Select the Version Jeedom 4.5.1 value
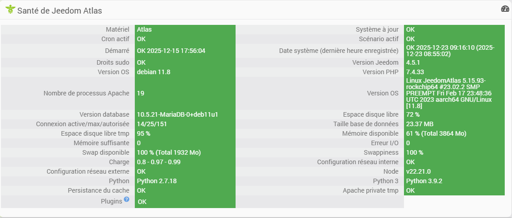Image resolution: width=512 pixels, height=218 pixels. click(x=412, y=62)
